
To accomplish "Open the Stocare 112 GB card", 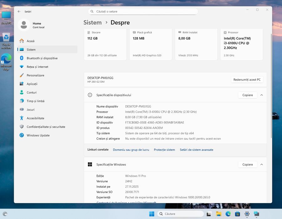I will (x=105, y=44).
